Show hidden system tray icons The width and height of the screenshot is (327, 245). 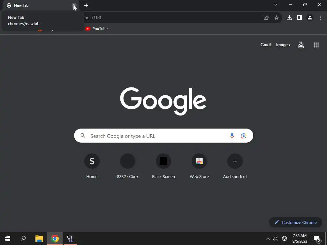(x=268, y=239)
